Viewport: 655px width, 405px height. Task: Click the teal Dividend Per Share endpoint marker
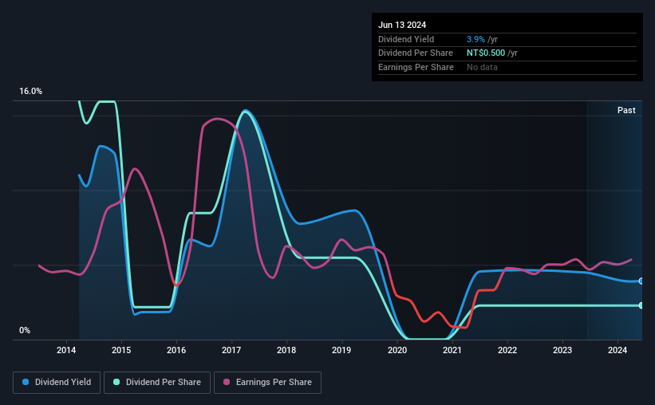click(x=641, y=305)
